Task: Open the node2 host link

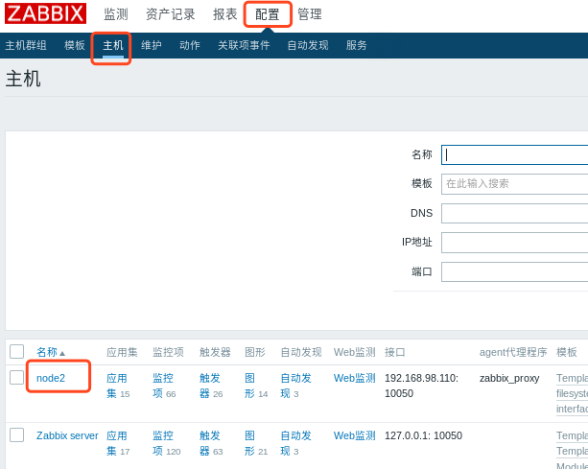Action: pos(51,378)
